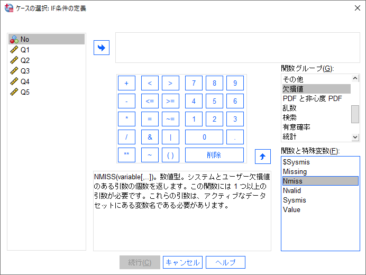
Task: Click keypad number 5
Action: coord(214,101)
